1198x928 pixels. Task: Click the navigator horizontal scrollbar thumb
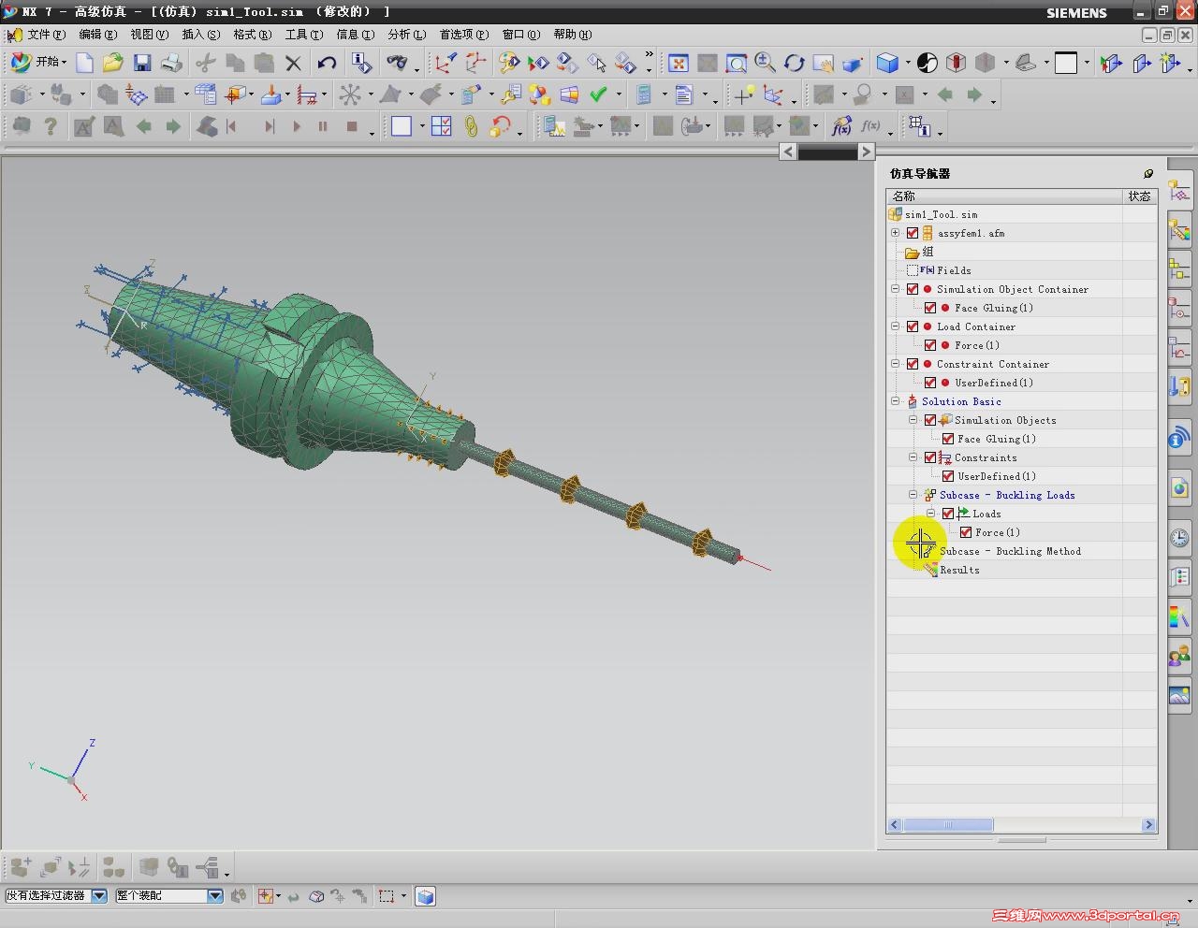(947, 825)
